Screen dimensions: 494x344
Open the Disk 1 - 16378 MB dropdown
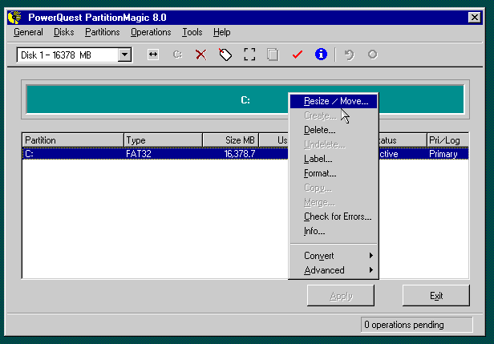pos(124,55)
